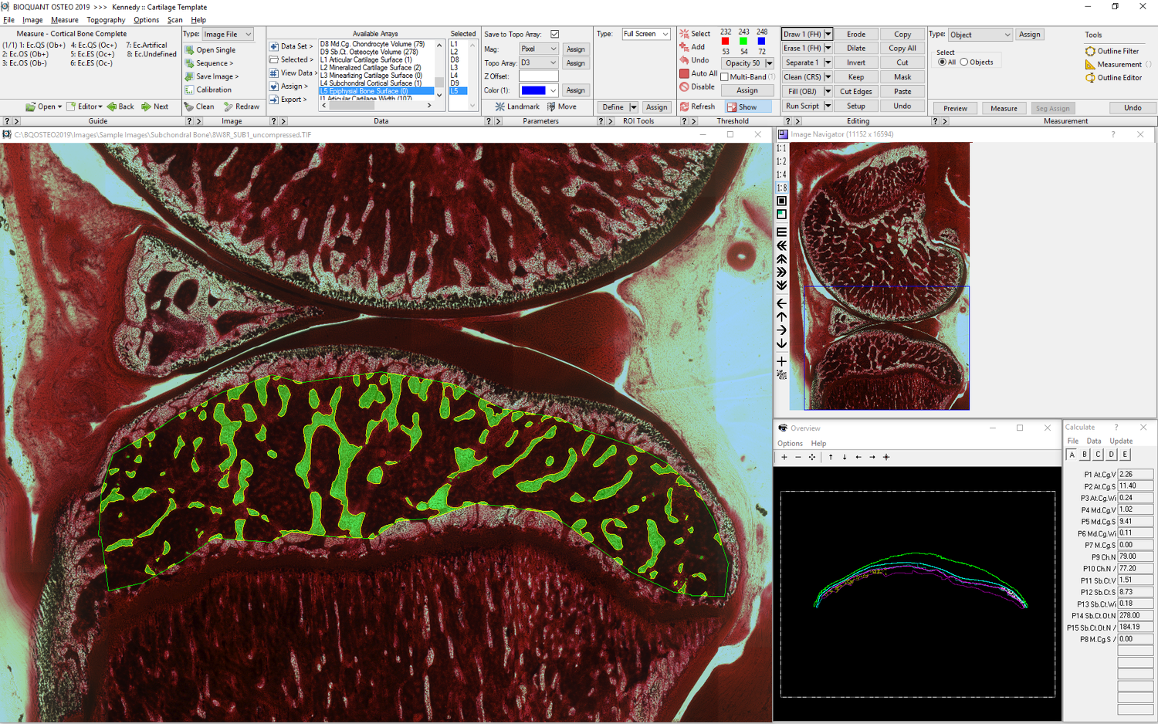The height and width of the screenshot is (724, 1158).
Task: Click the Select threshold tool
Action: click(x=695, y=34)
